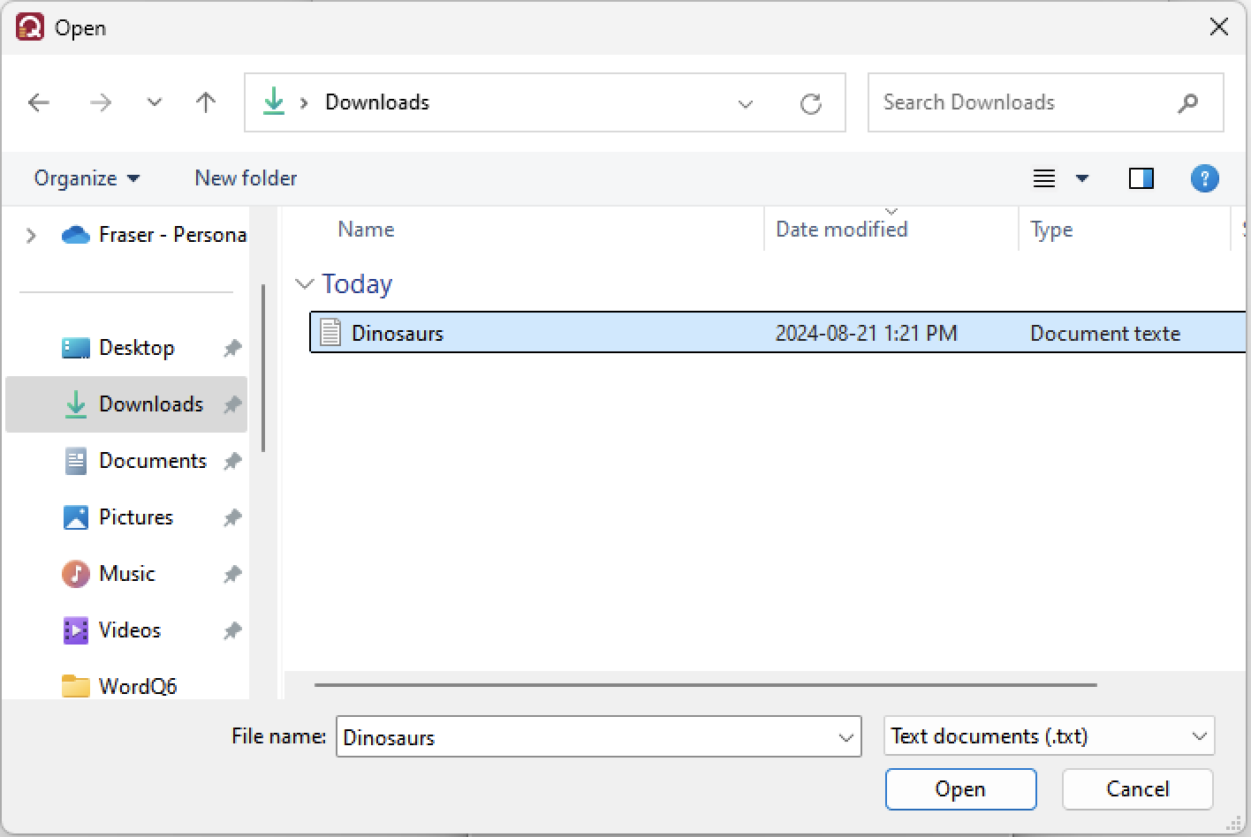Go up one folder level
This screenshot has height=837, width=1251.
(206, 103)
